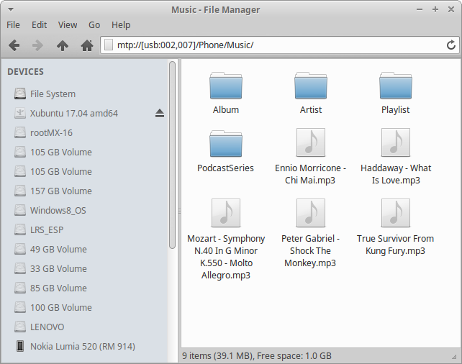Select the PodcastSeries folder

pyautogui.click(x=226, y=143)
